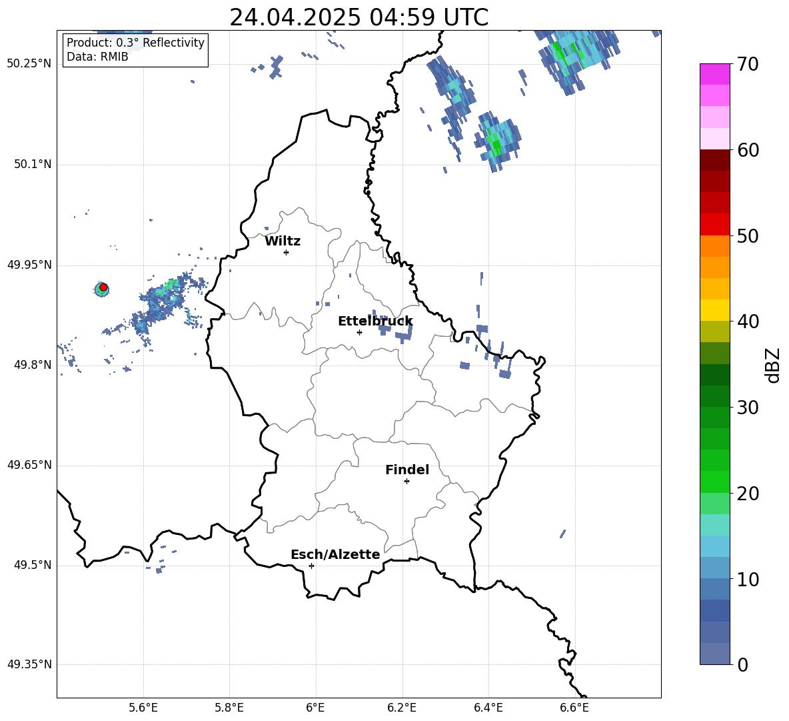The height and width of the screenshot is (721, 789).
Task: Click the colorbar tick label '70'
Action: coord(748,65)
